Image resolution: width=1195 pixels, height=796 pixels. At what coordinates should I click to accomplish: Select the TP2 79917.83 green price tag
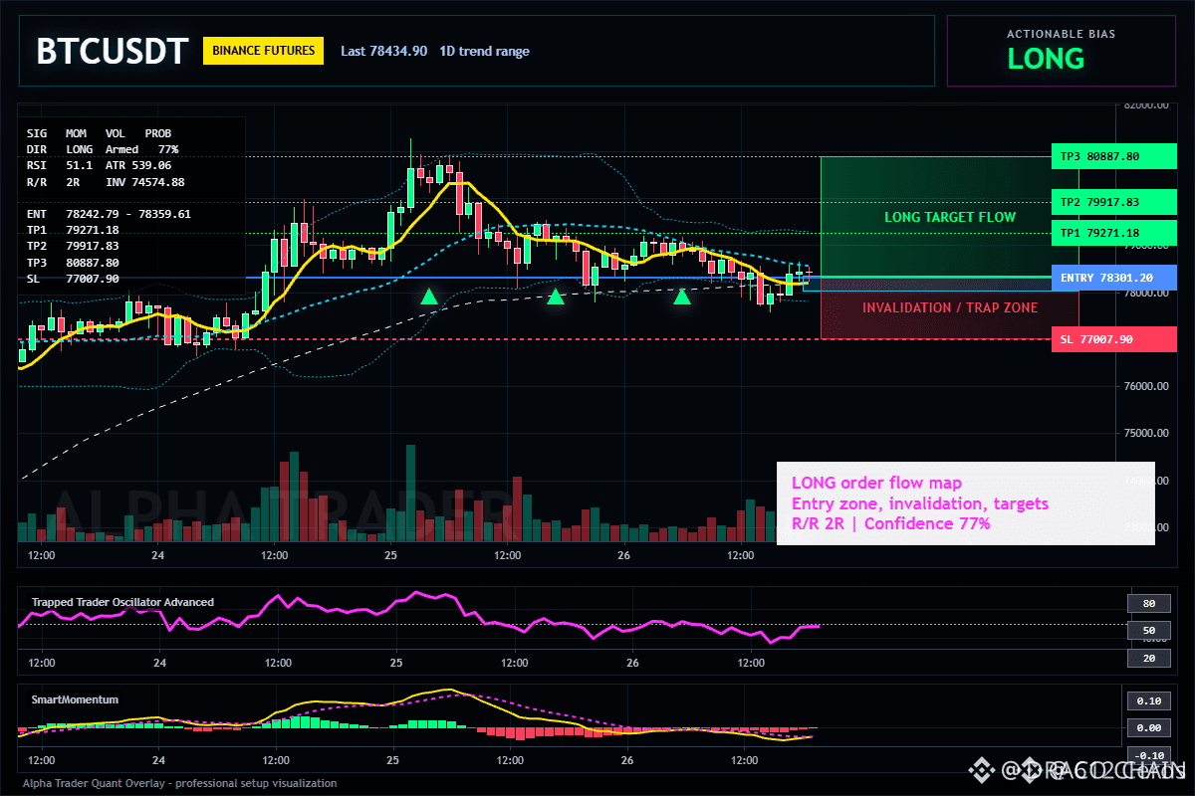click(1113, 202)
